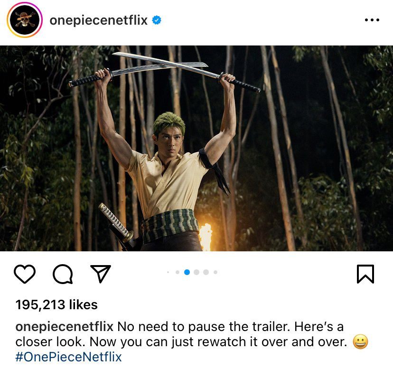View the list of 195,213 likes
Image resolution: width=393 pixels, height=368 pixels.
pyautogui.click(x=56, y=304)
